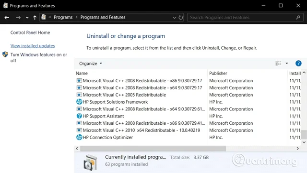Expand address bar history dropdown
Image resolution: width=307 pixels, height=173 pixels.
[174, 18]
